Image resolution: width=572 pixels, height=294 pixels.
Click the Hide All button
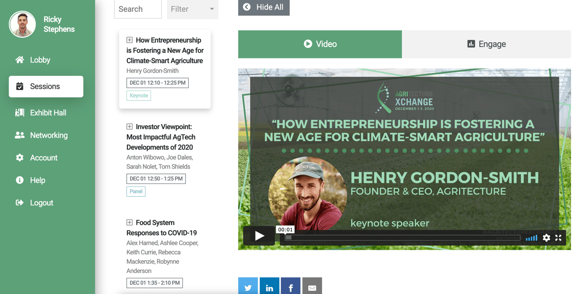click(x=264, y=7)
